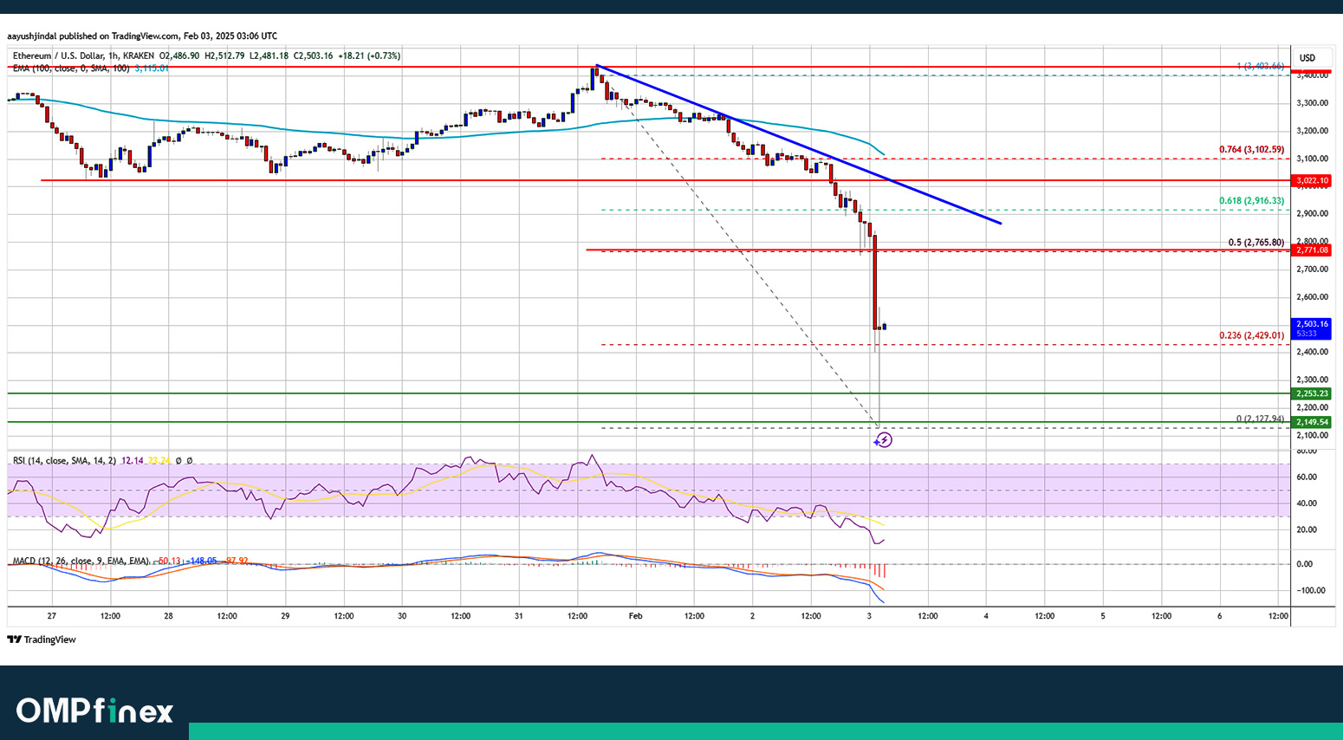
Task: Click the 3,300.00 price scale value
Action: click(1312, 103)
